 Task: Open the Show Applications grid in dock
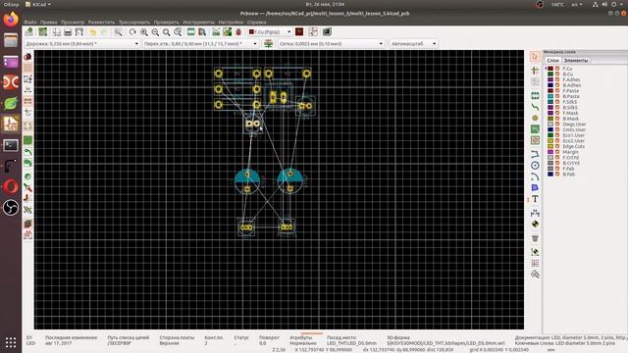11,342
